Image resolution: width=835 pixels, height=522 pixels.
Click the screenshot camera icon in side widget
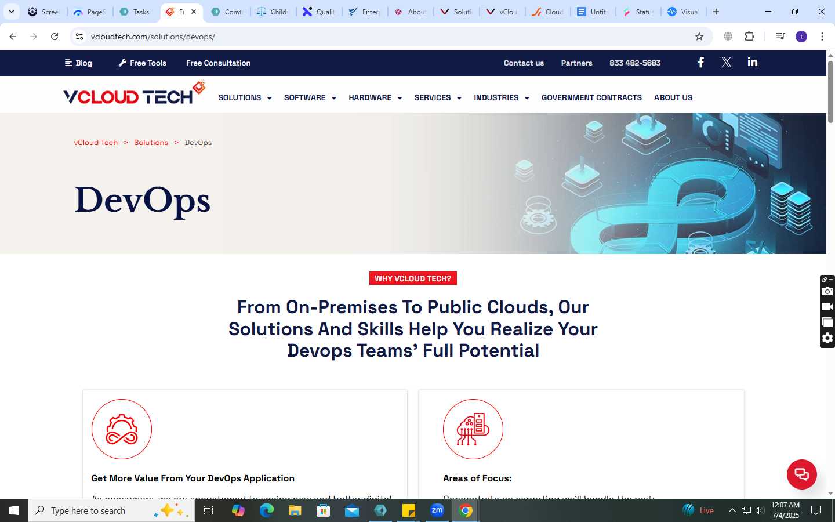click(827, 291)
